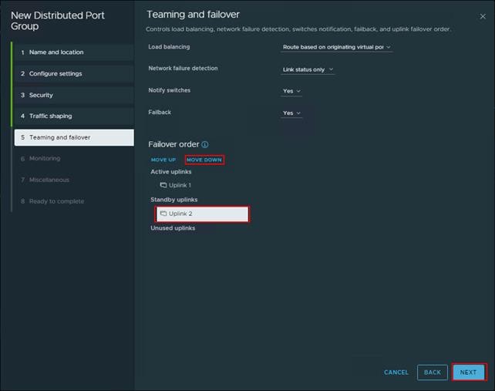Click the Load balancing label

(169, 47)
